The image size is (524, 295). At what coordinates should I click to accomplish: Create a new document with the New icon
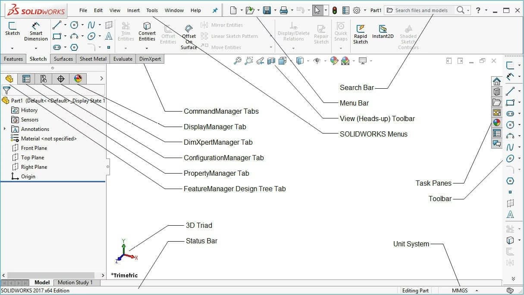point(233,10)
